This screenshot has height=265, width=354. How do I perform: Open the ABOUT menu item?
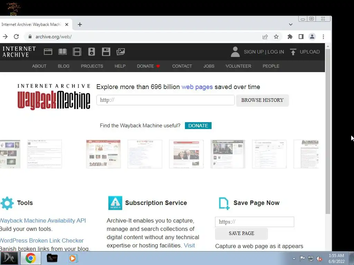click(39, 66)
